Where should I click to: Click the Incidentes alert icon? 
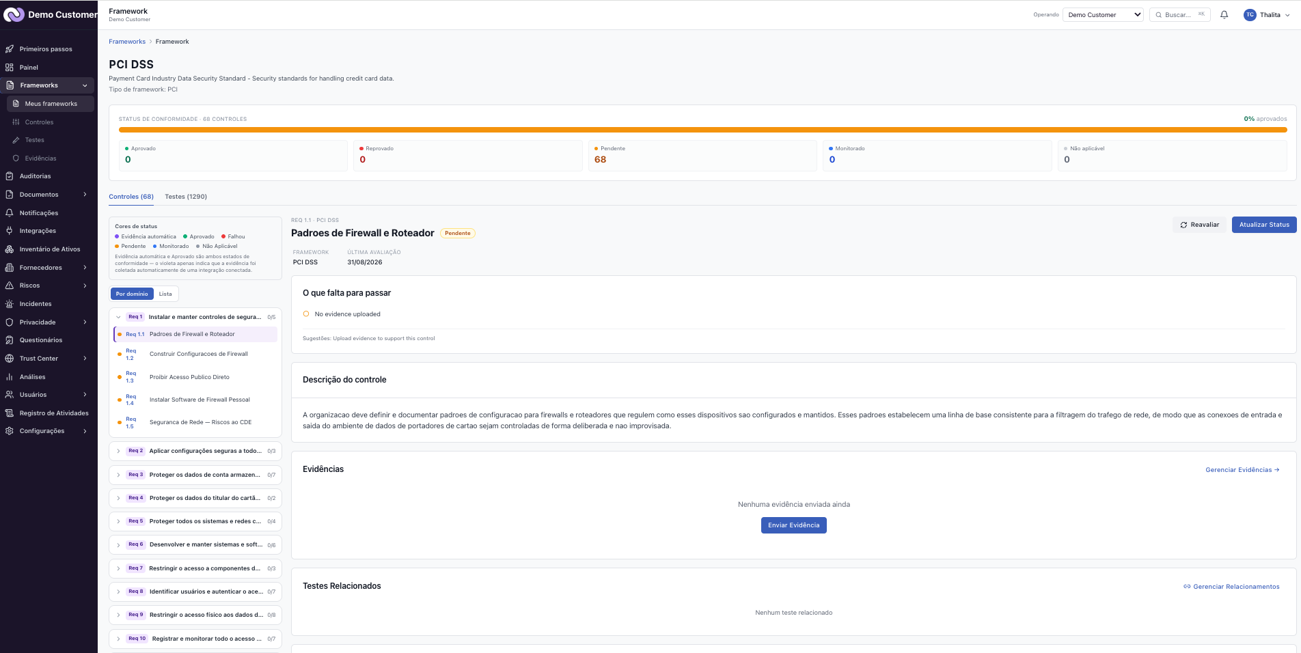point(10,304)
